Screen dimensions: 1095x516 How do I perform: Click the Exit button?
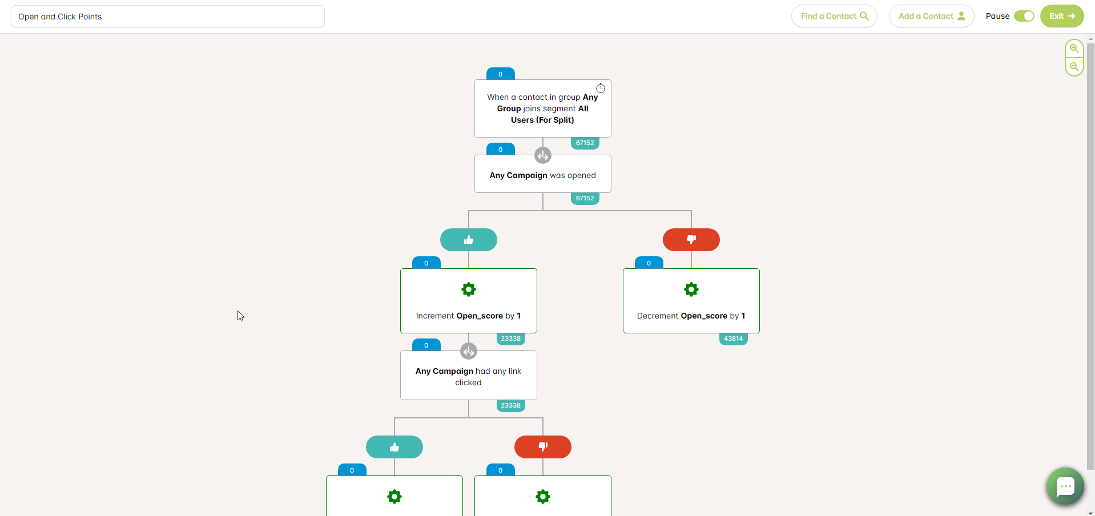1061,16
